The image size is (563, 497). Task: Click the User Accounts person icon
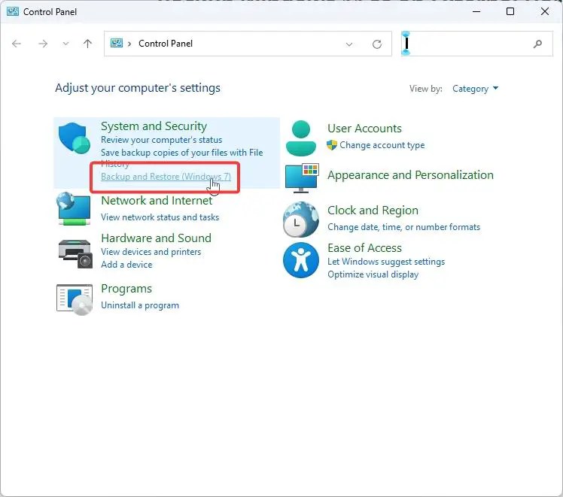(301, 138)
